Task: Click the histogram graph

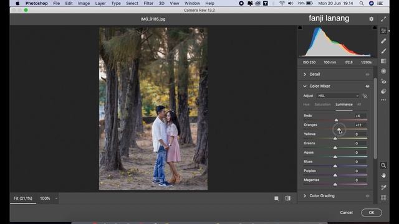Action: [337, 42]
